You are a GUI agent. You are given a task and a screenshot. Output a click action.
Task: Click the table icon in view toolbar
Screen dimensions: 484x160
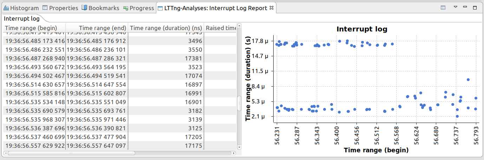(443, 7)
